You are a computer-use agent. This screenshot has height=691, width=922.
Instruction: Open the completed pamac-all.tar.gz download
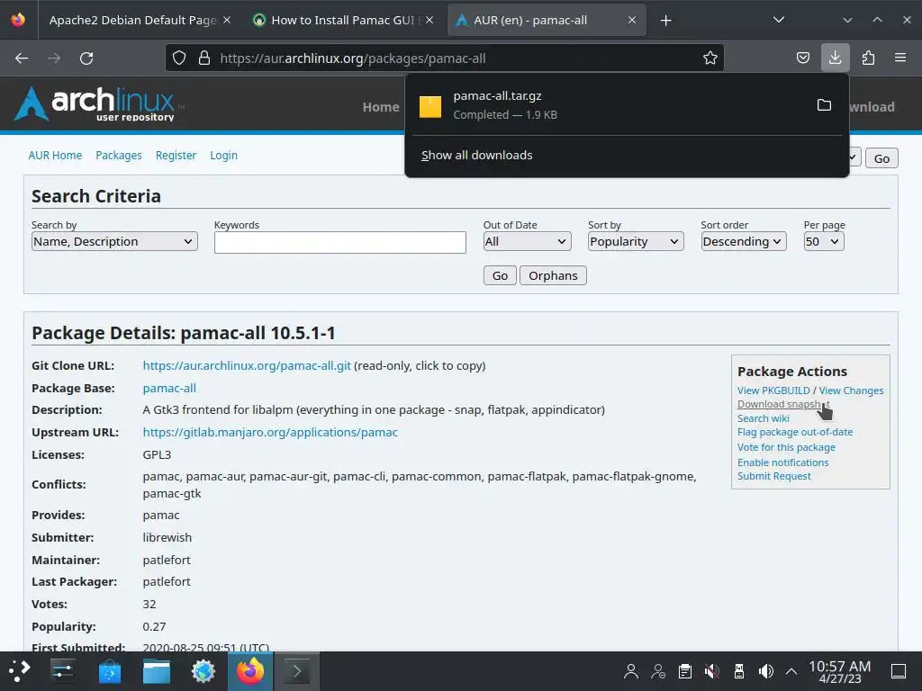611,105
